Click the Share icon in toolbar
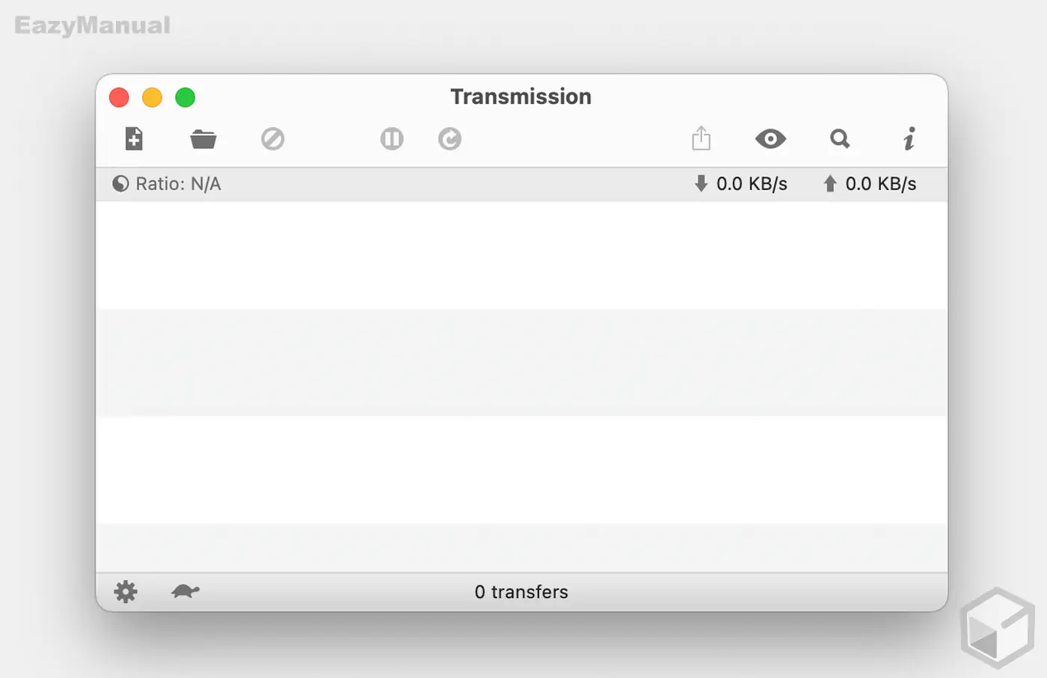Image resolution: width=1047 pixels, height=678 pixels. point(701,138)
